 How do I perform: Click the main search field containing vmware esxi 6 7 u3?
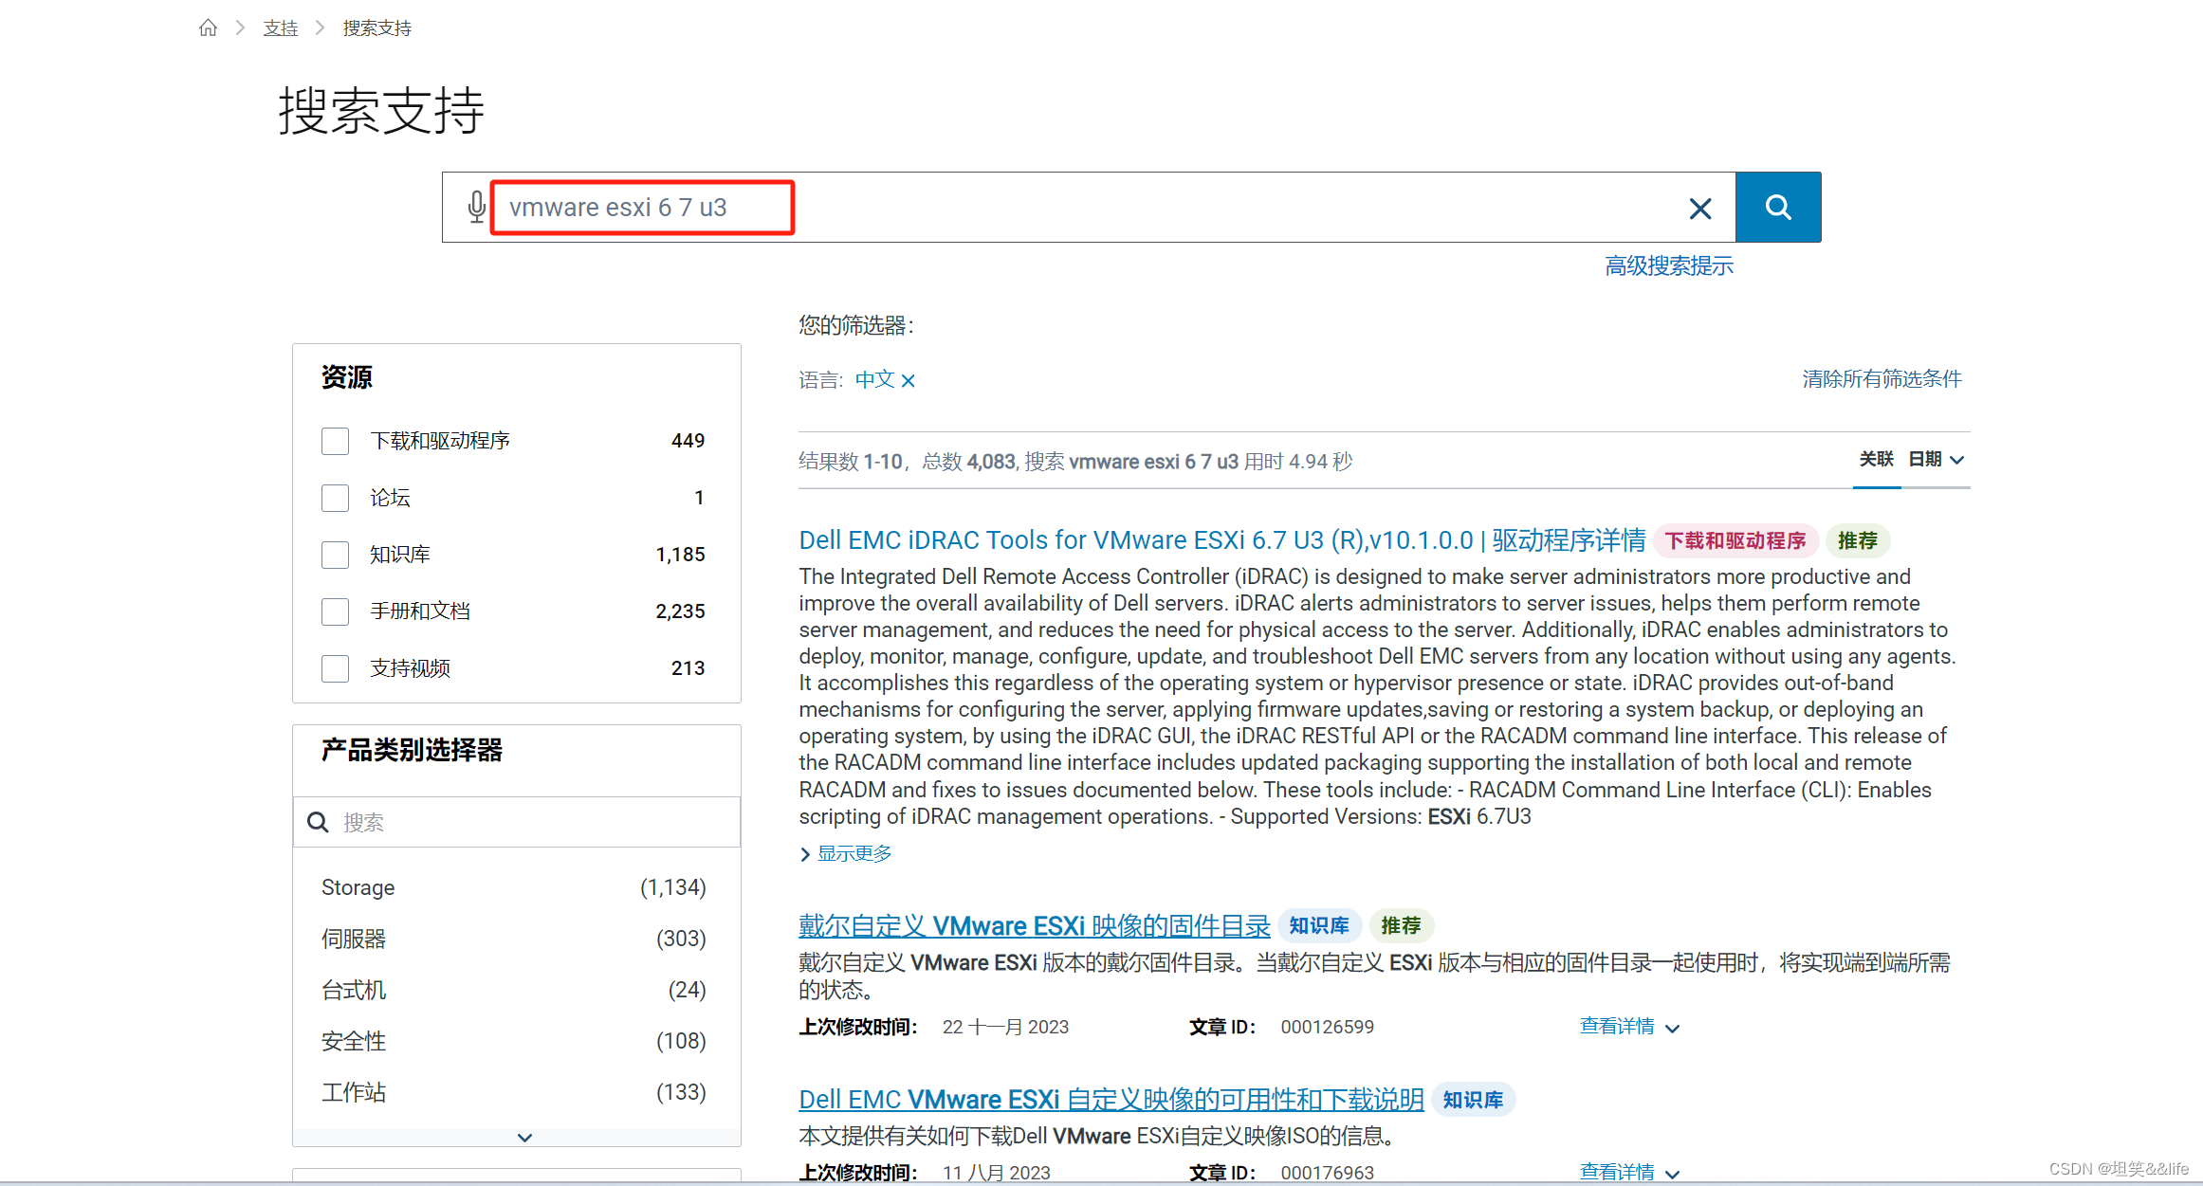pos(1089,207)
